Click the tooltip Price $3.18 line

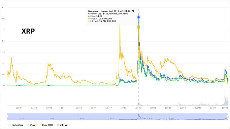[95, 16]
